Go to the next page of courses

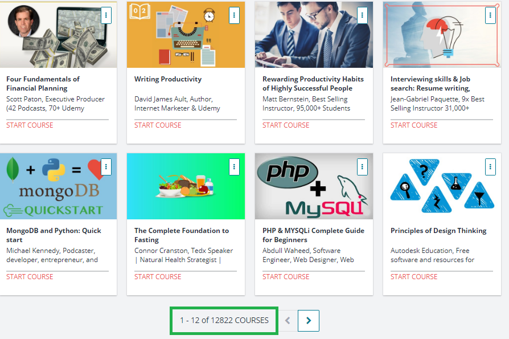coord(308,321)
